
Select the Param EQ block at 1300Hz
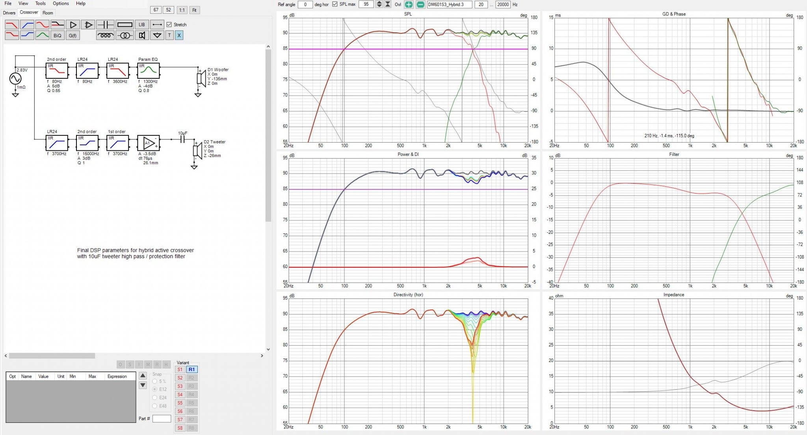pos(148,70)
